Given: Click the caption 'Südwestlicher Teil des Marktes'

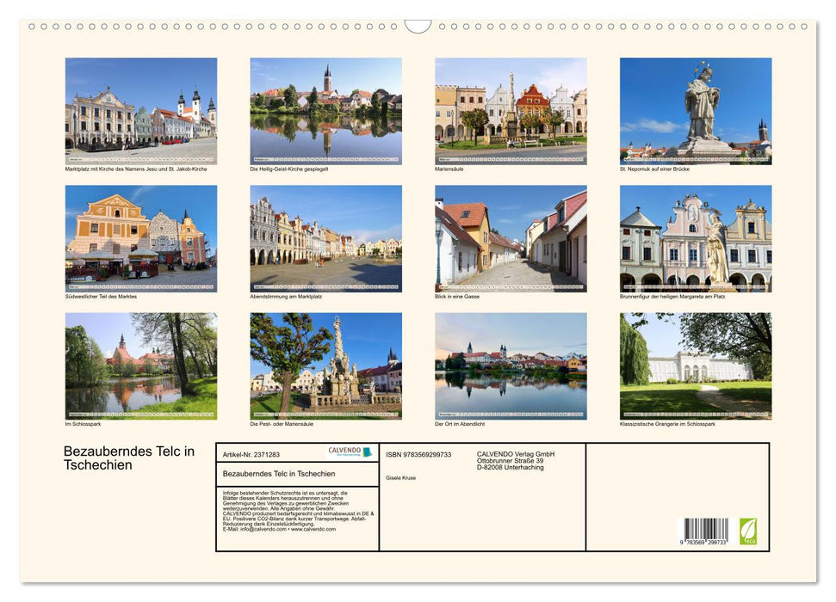Looking at the screenshot, I should tap(101, 296).
